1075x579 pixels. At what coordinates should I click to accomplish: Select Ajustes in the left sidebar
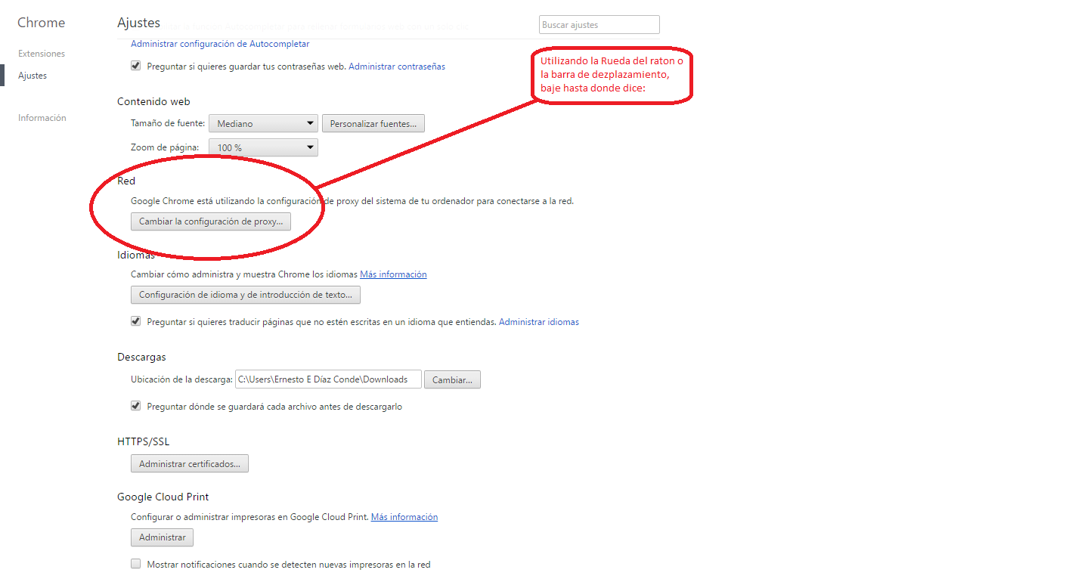click(x=33, y=76)
